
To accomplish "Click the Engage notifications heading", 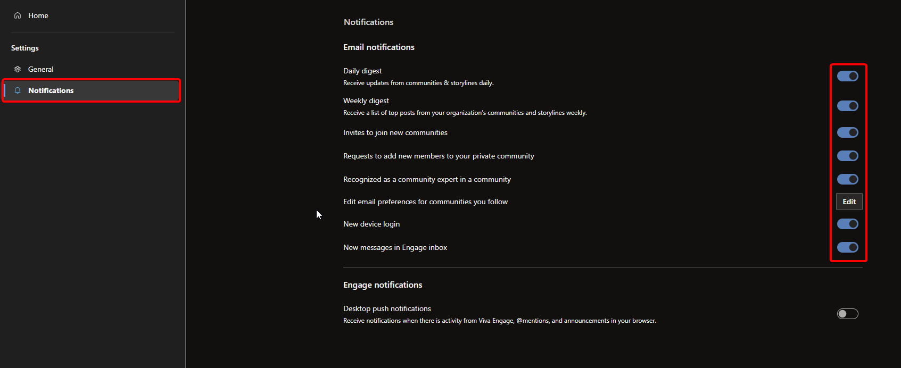I will tap(382, 285).
